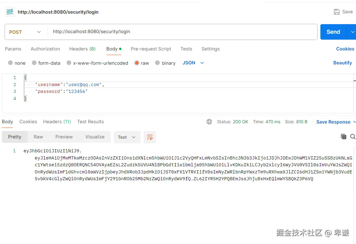Open the Text response format dropdown
356x244 pixels.
(127, 137)
